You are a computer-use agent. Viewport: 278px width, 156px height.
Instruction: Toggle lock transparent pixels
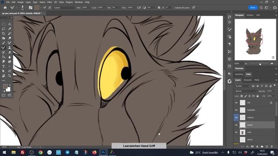242,96
